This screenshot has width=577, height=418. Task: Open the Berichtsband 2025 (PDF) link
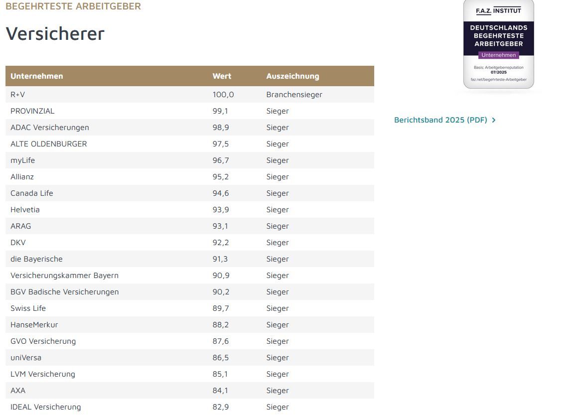pyautogui.click(x=444, y=120)
